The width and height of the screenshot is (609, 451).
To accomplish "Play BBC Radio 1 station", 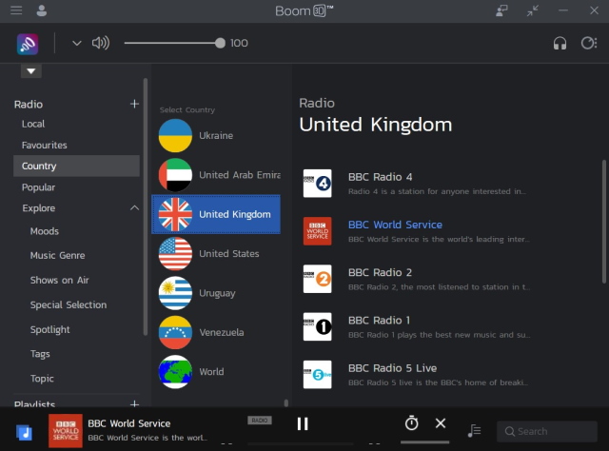I will pyautogui.click(x=317, y=326).
